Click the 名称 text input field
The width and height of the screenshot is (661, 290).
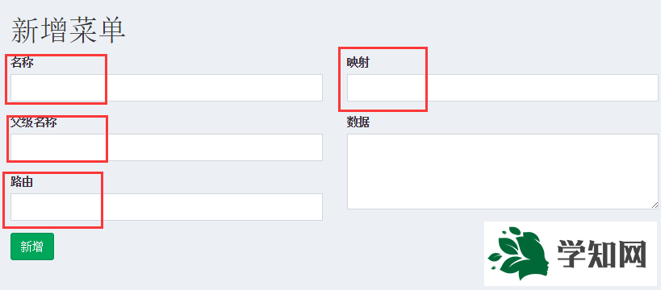(166, 88)
